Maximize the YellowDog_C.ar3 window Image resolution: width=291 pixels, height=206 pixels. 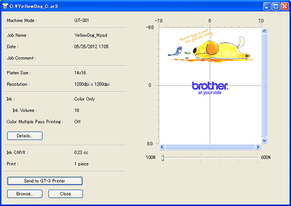pyautogui.click(x=275, y=6)
